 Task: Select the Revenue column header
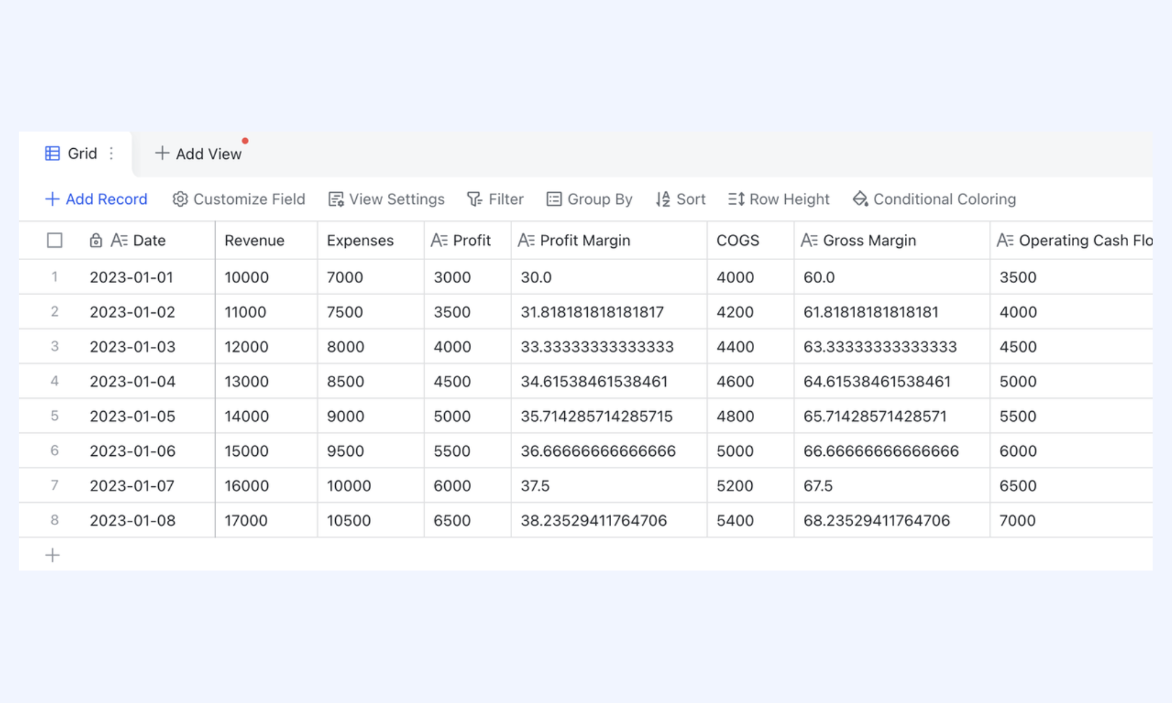267,240
